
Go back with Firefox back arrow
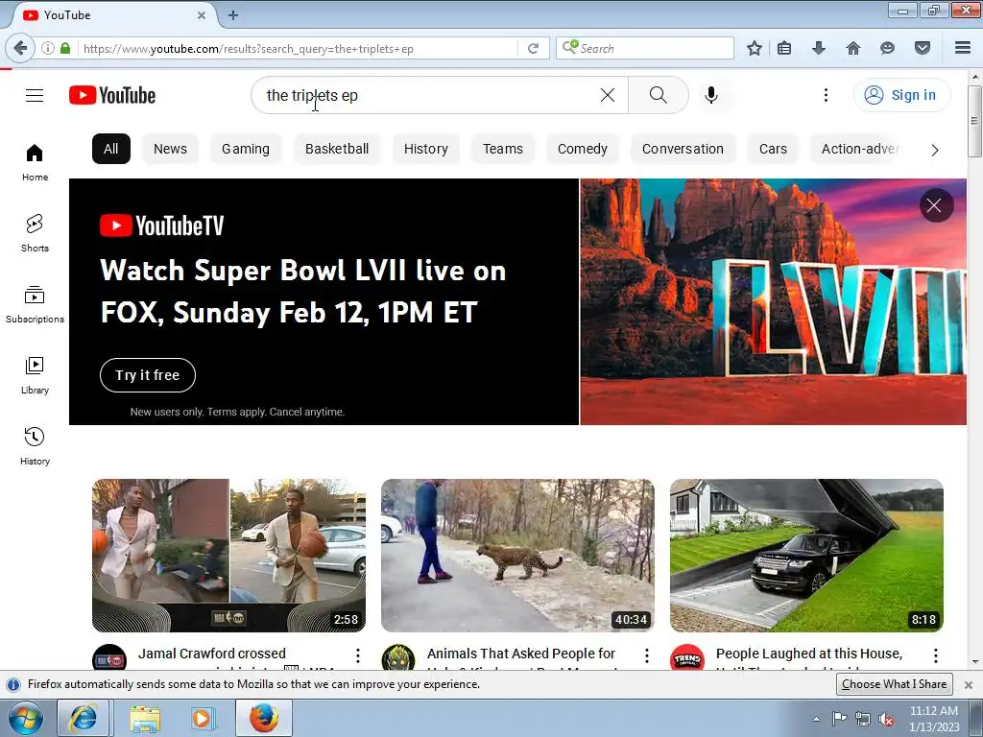point(21,48)
